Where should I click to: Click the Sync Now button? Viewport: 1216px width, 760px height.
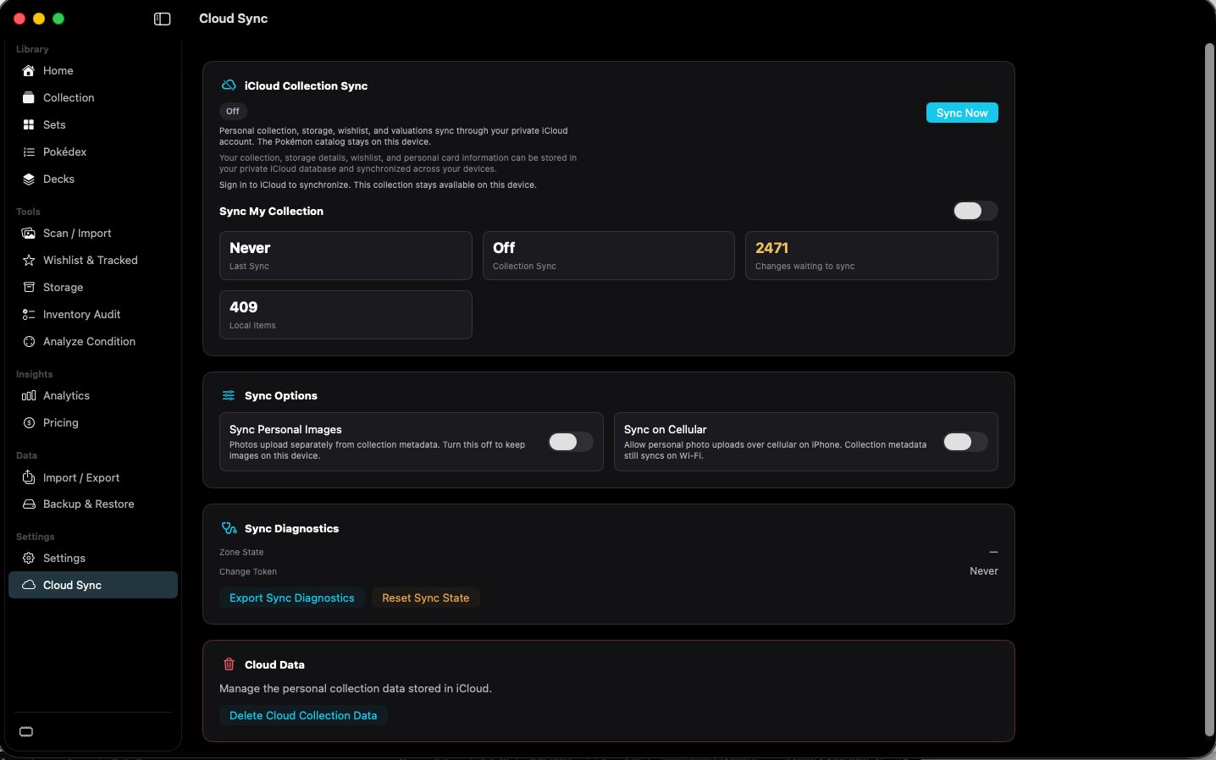click(962, 113)
